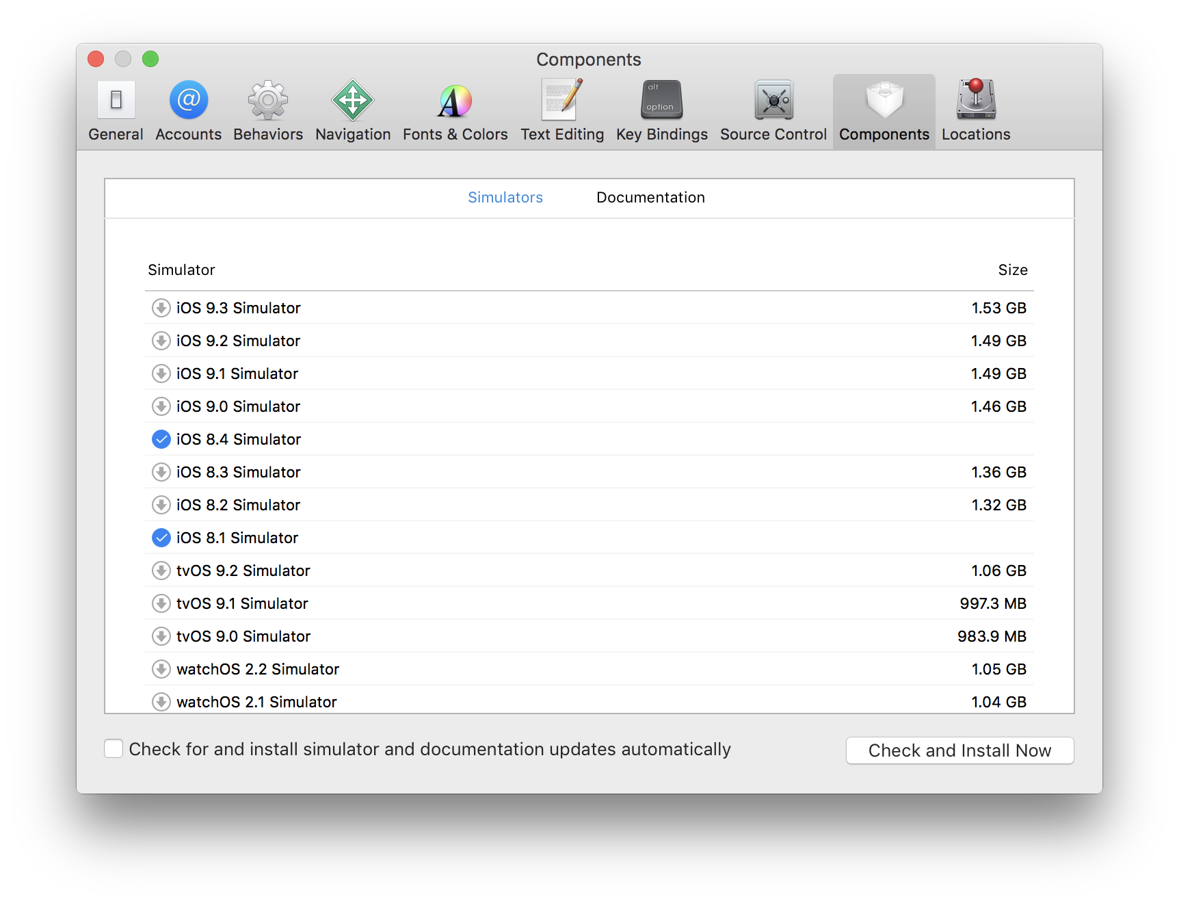Image resolution: width=1179 pixels, height=903 pixels.
Task: Open Locations preferences pane
Action: click(x=976, y=111)
